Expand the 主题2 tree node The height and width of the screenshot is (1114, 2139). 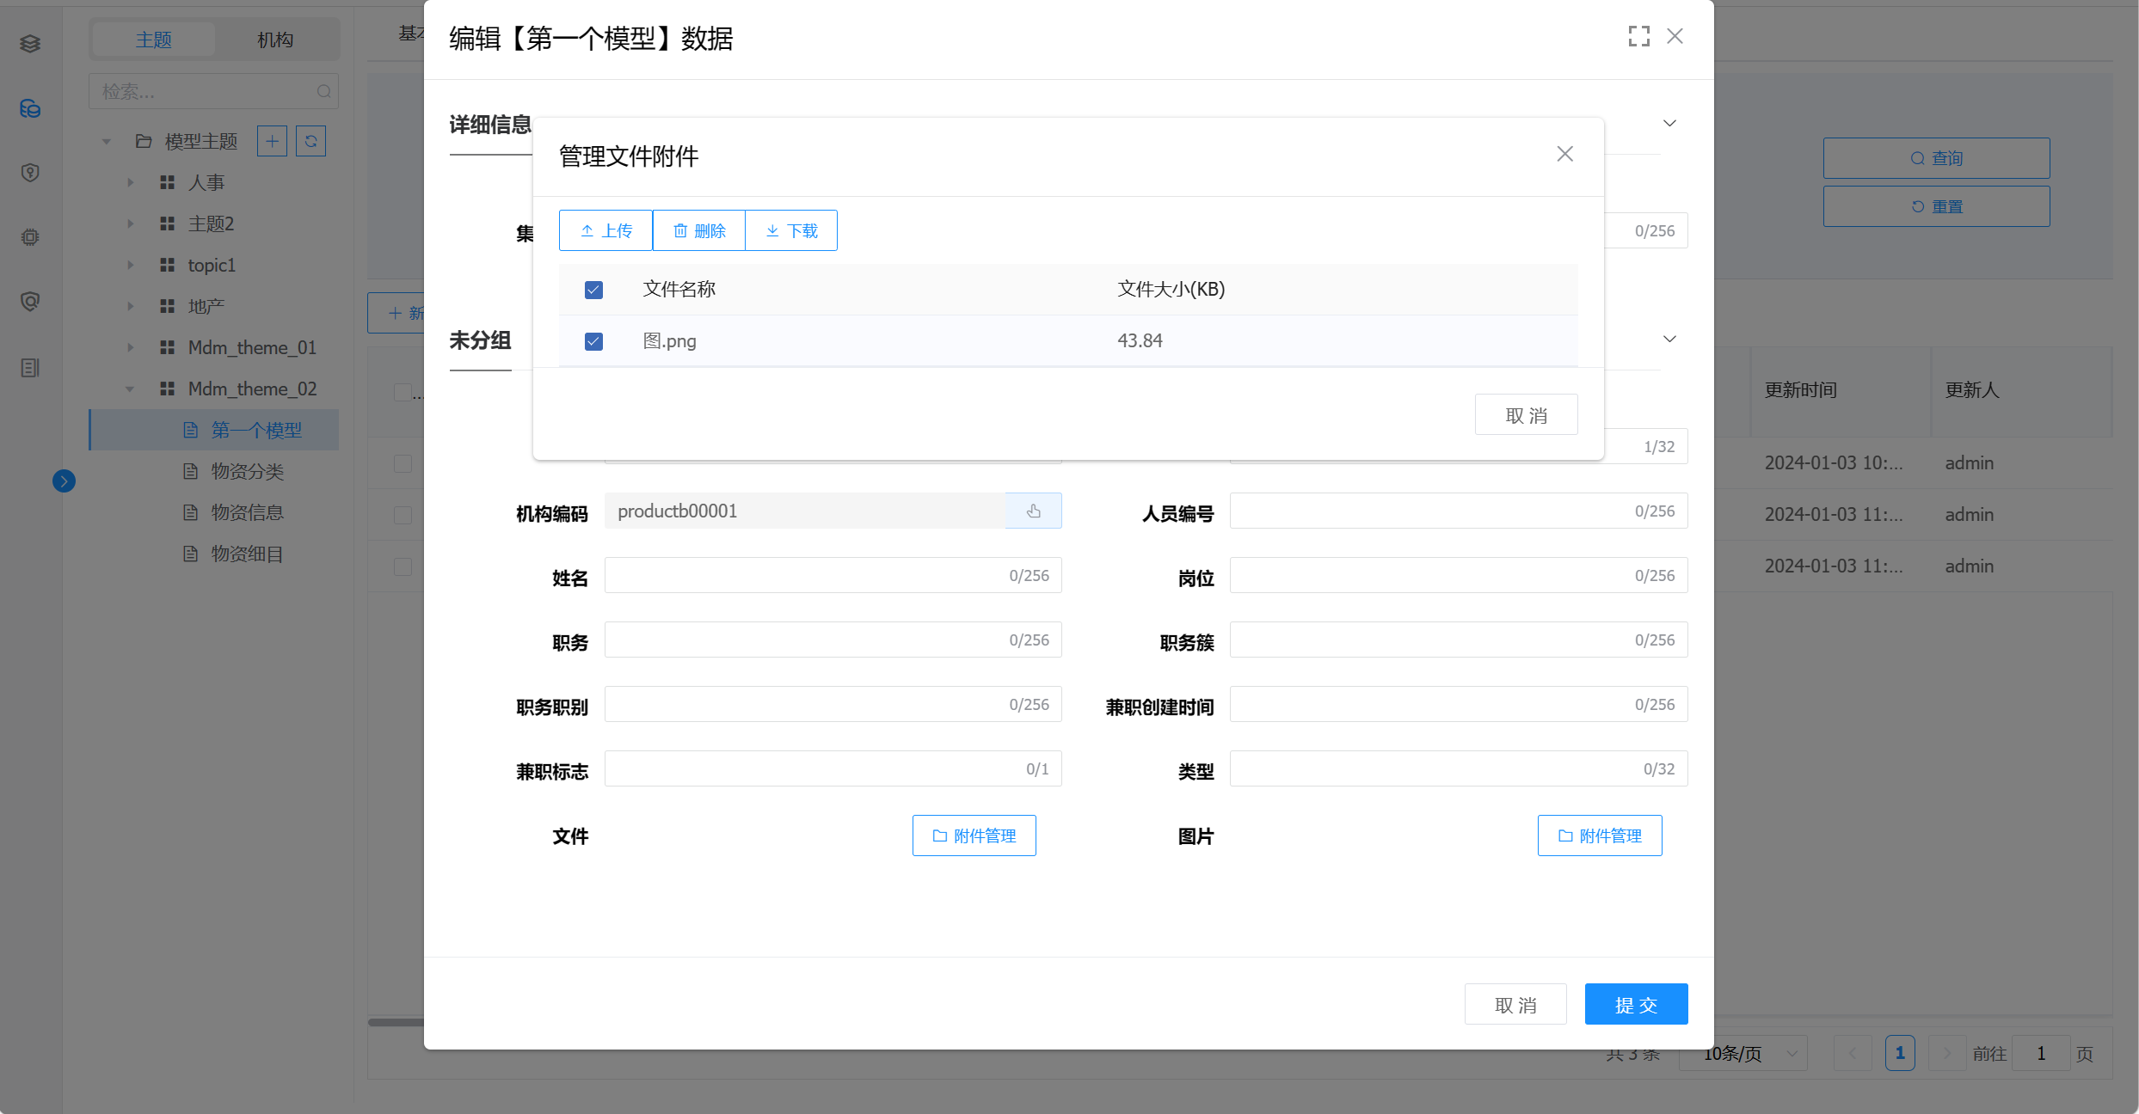coord(130,223)
